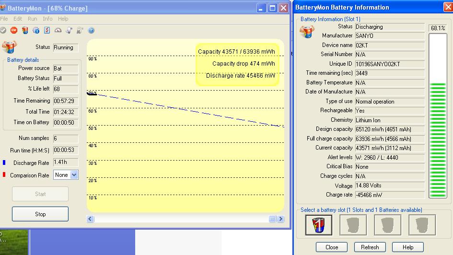Click the Time remaining (sec) value 3449
Image resolution: width=453 pixels, height=255 pixels.
390,73
